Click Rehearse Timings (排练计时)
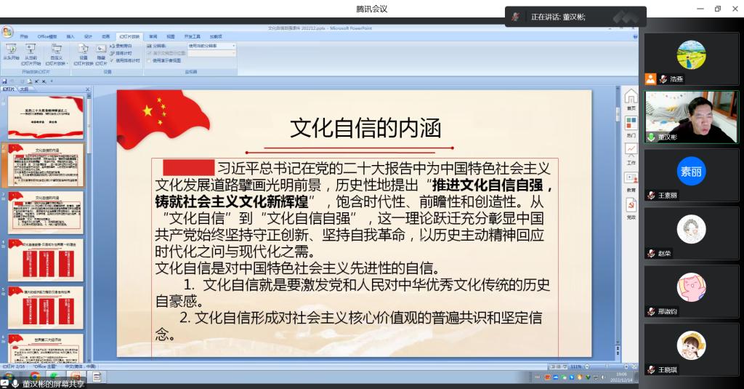The height and width of the screenshot is (389, 744). pos(121,53)
